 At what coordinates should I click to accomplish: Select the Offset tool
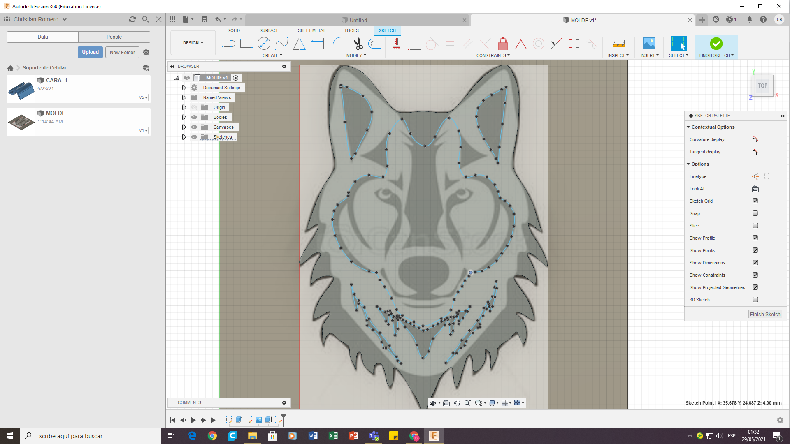click(x=375, y=44)
